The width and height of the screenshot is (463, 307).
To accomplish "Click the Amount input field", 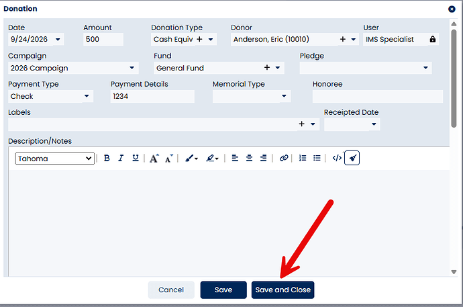I will [103, 39].
